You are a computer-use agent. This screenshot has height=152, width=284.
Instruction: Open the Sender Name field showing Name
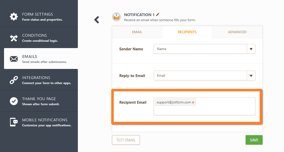200,49
